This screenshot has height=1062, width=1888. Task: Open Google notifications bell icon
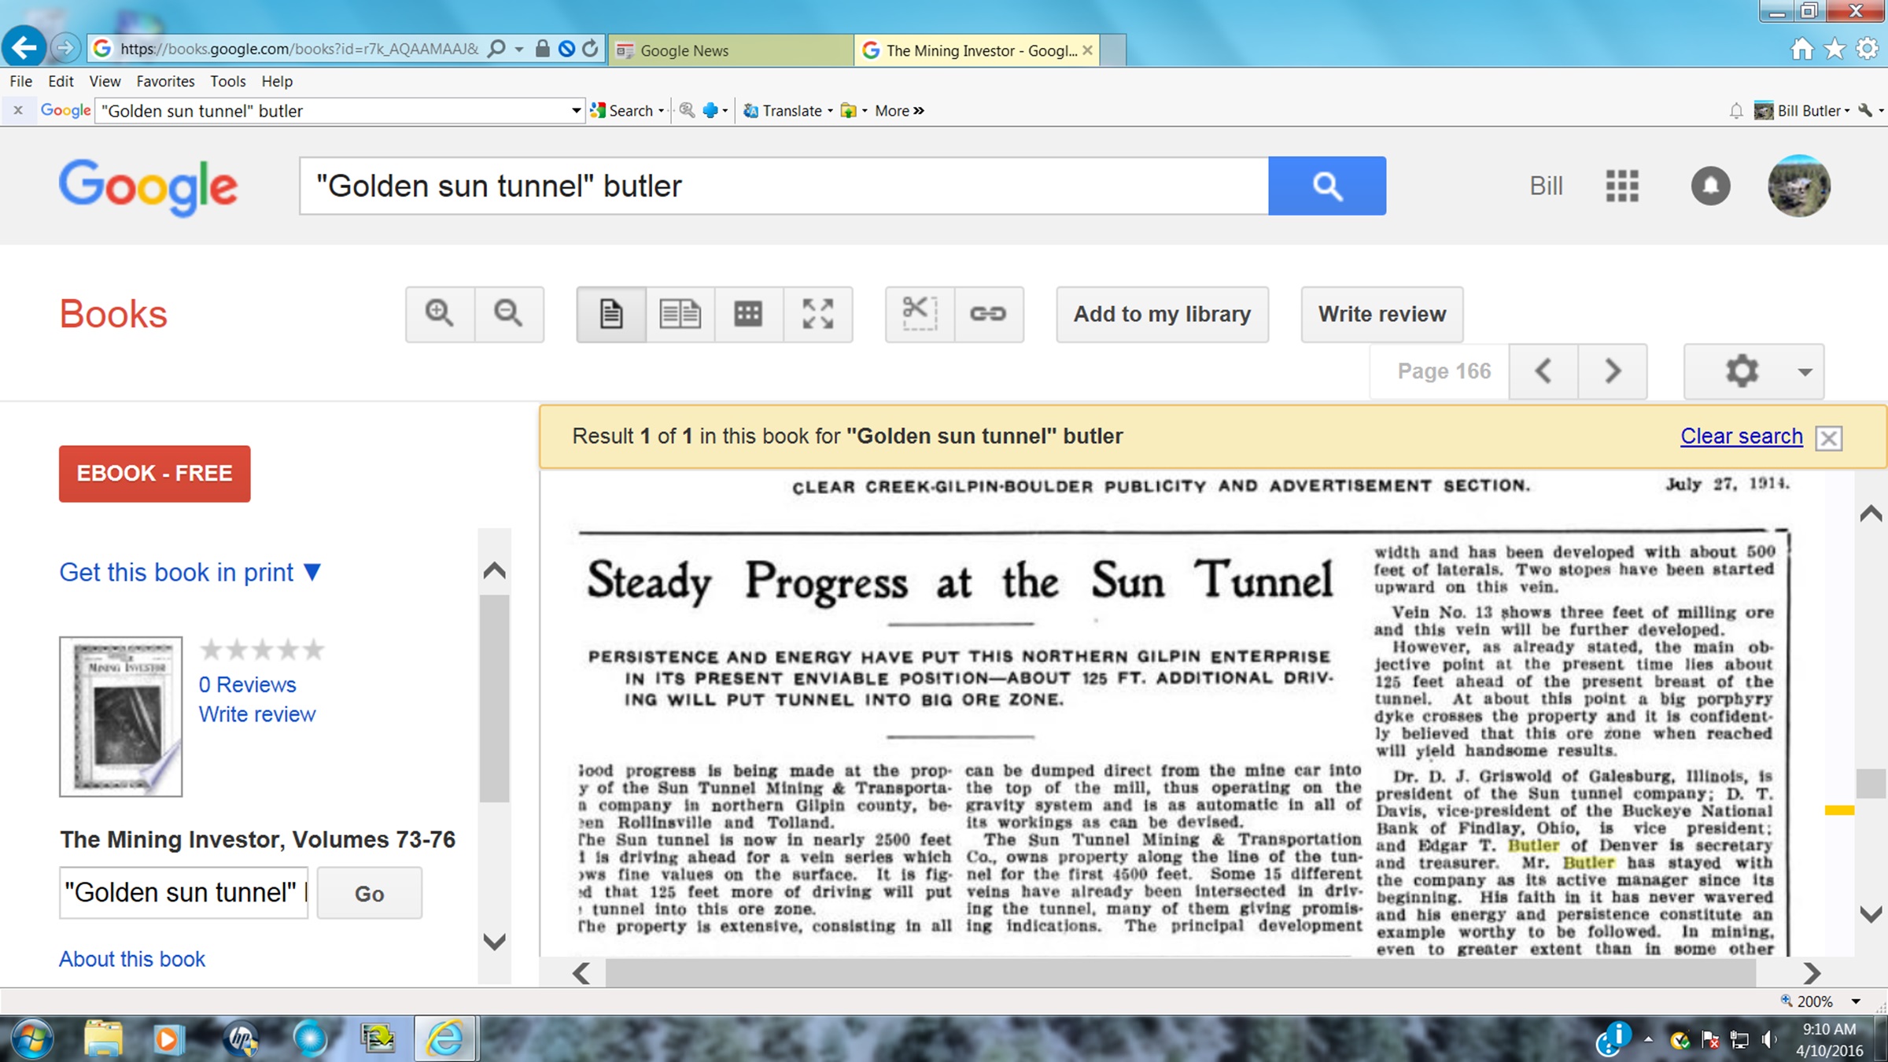(x=1710, y=186)
